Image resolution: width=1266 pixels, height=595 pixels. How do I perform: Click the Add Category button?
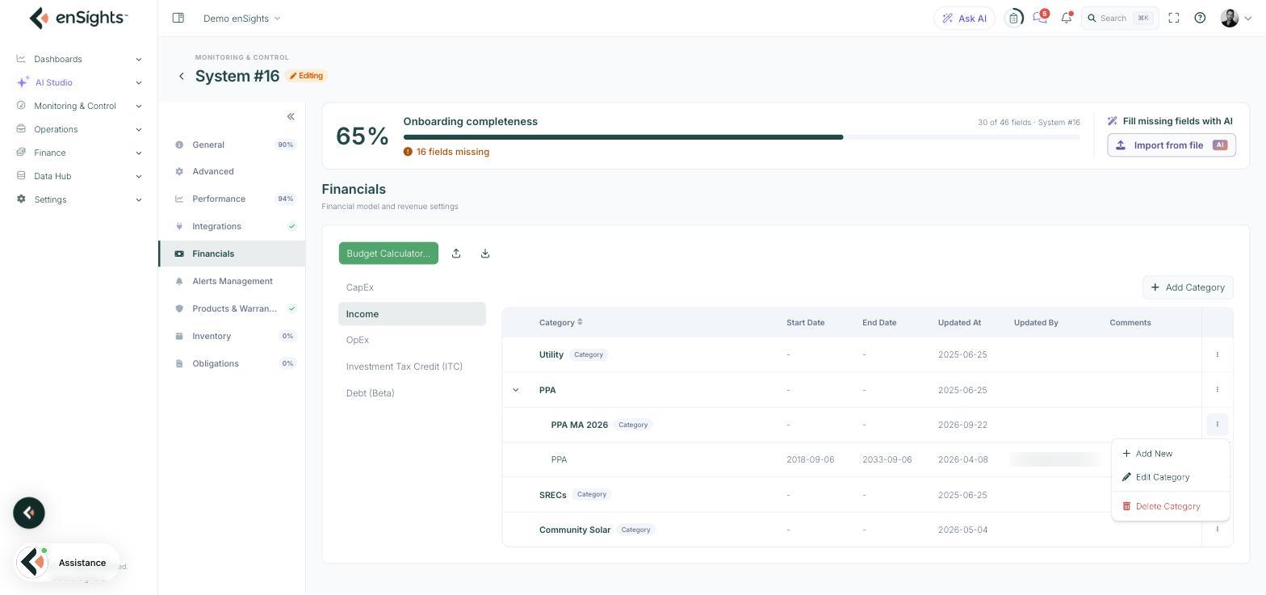coord(1188,287)
